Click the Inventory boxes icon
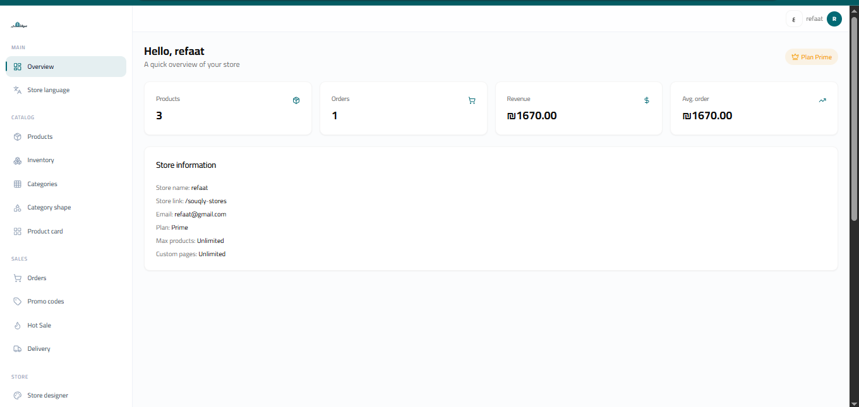The width and height of the screenshot is (859, 407). pos(18,160)
